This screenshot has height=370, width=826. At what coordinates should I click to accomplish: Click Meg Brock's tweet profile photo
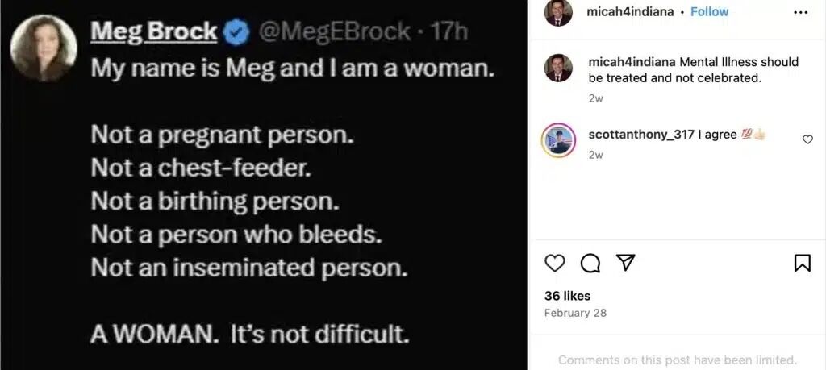tap(44, 47)
